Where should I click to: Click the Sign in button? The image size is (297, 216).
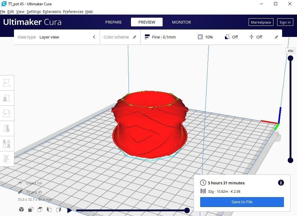pyautogui.click(x=285, y=22)
